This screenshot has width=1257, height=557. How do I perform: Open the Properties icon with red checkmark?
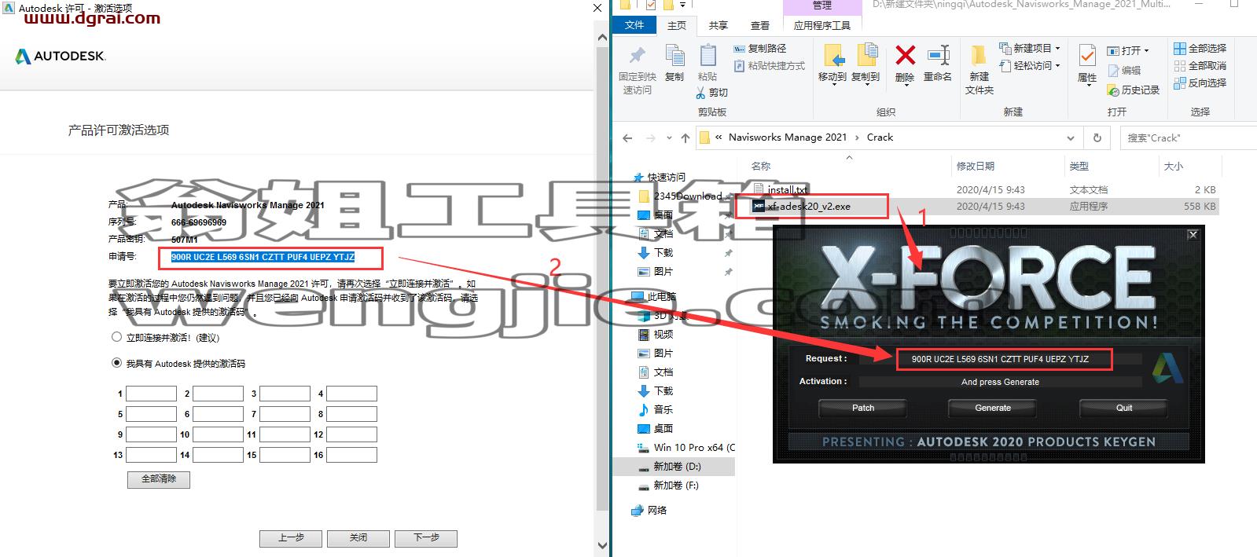point(1087,56)
